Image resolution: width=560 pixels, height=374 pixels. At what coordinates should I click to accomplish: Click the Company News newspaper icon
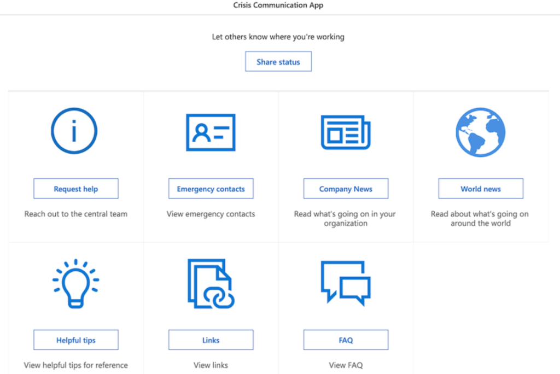(346, 132)
